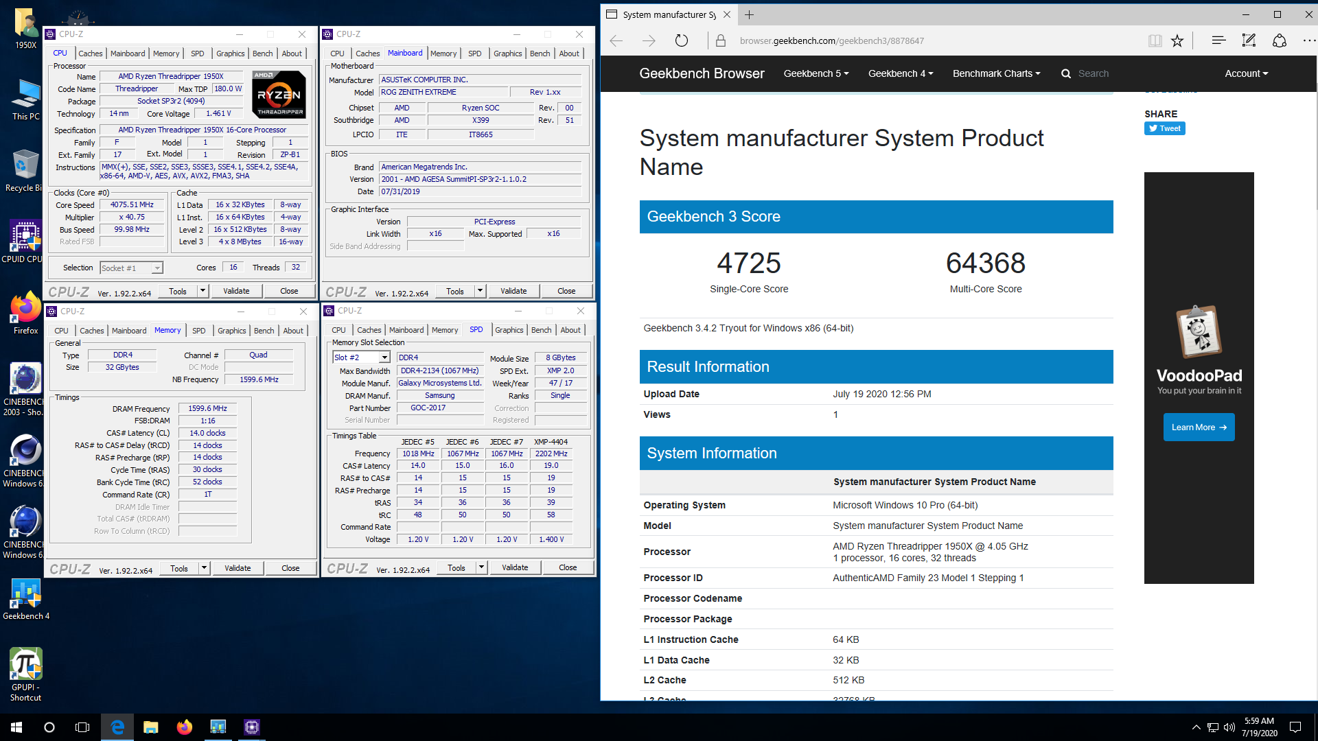
Task: Open Socket #1 selection dropdown
Action: coord(131,268)
